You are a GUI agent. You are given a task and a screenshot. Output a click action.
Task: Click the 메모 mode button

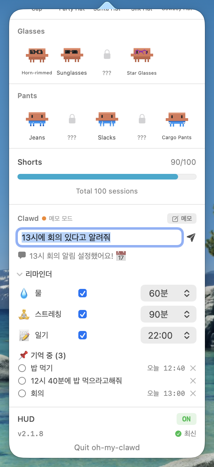[182, 219]
